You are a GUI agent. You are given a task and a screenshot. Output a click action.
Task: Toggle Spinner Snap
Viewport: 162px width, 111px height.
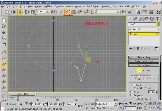click(x=86, y=12)
